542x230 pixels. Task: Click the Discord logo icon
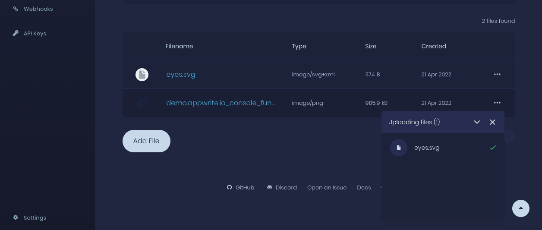[270, 187]
